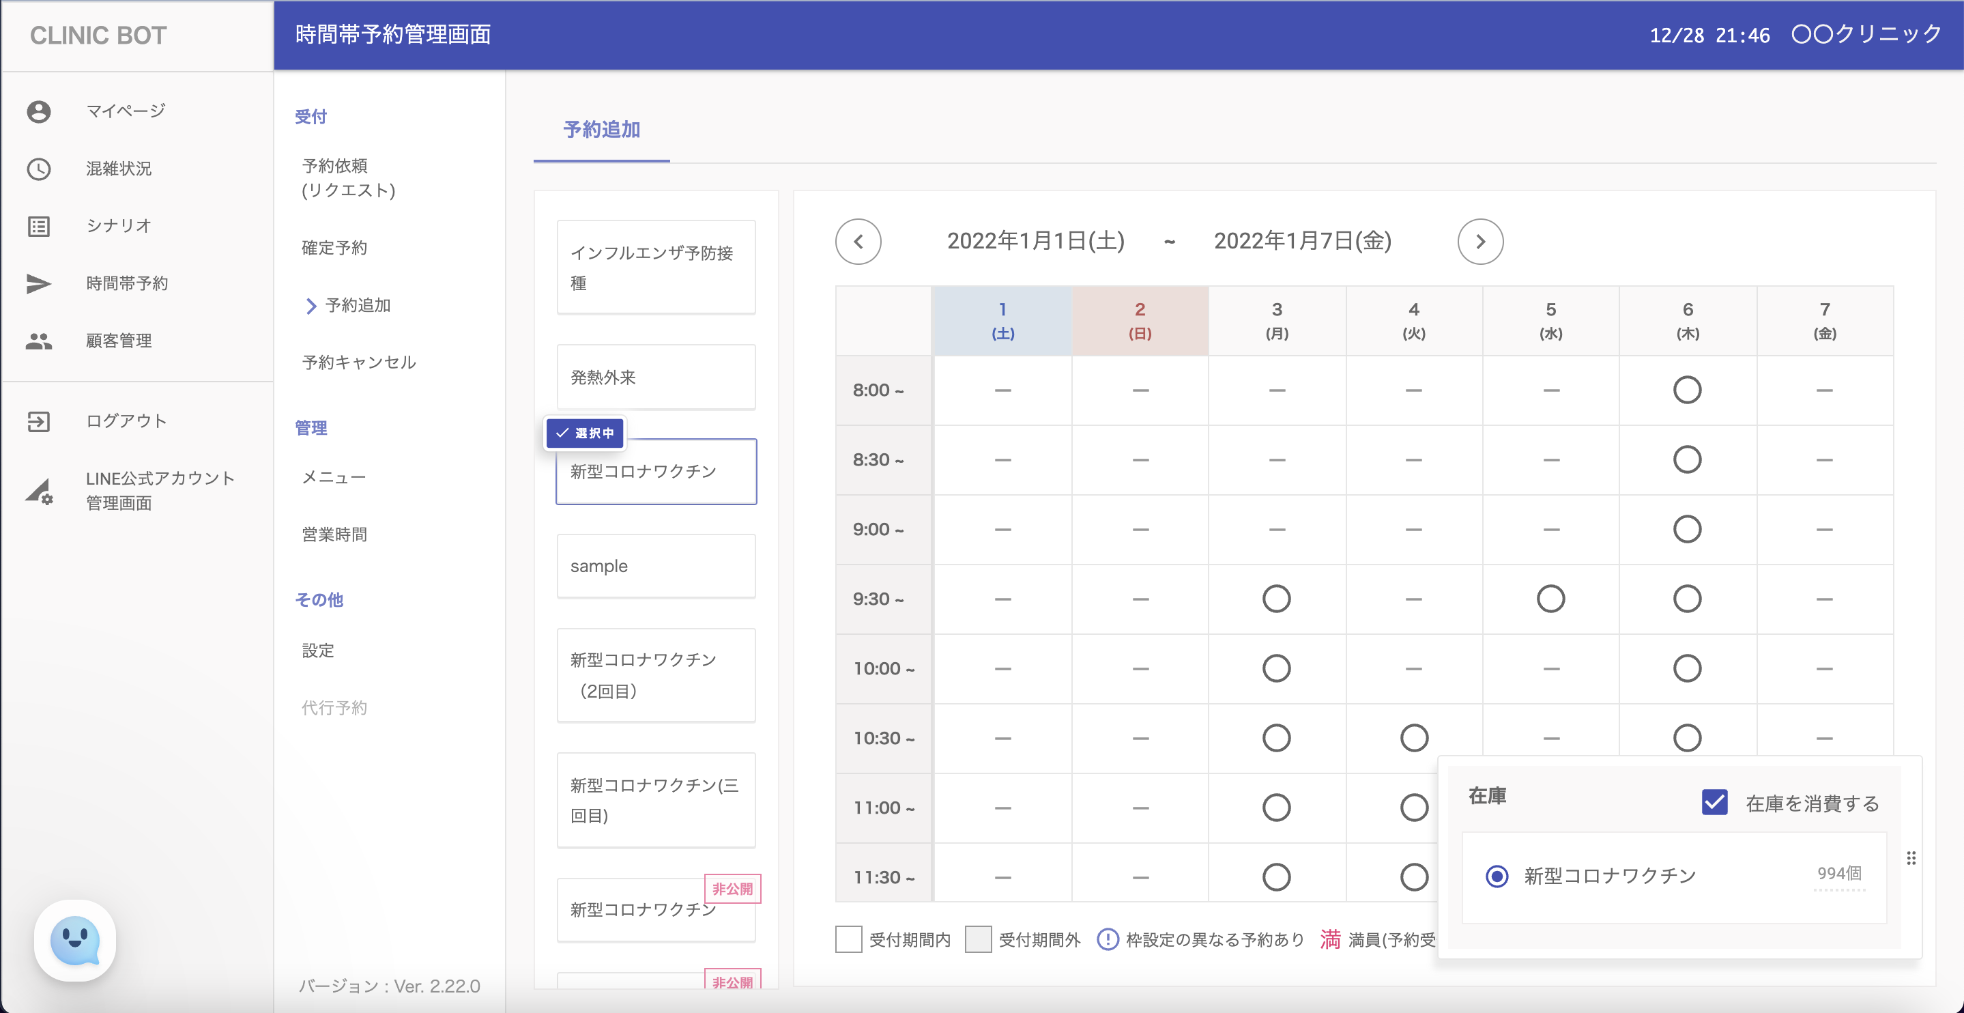Open 予約キャンセル link

[358, 362]
